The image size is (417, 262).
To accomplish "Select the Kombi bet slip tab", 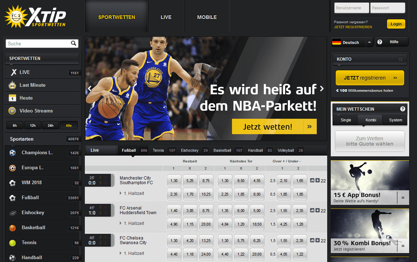I will click(371, 120).
